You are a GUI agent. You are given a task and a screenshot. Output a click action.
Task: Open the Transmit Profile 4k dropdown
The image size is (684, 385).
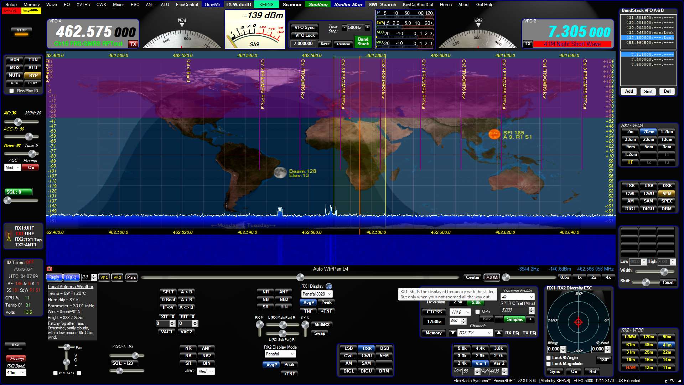(518, 297)
